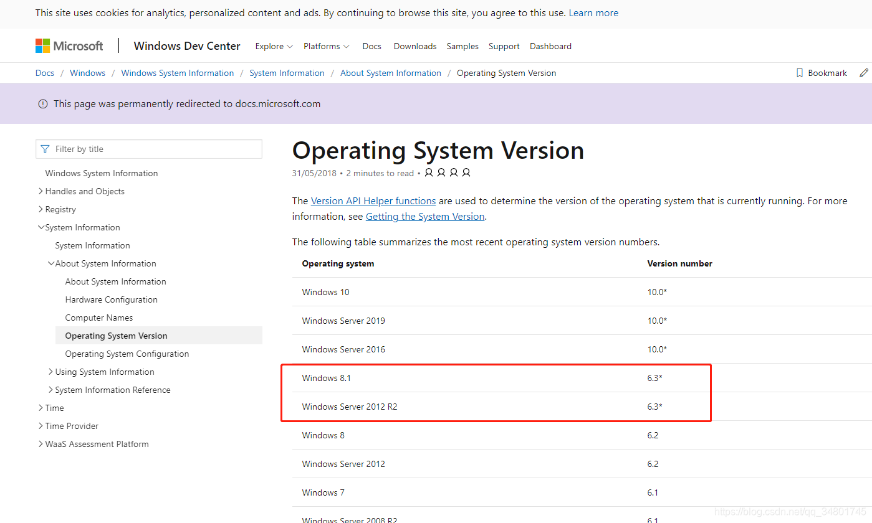This screenshot has height=523, width=872.
Task: Select Operating System Configuration in sidebar
Action: pos(127,354)
